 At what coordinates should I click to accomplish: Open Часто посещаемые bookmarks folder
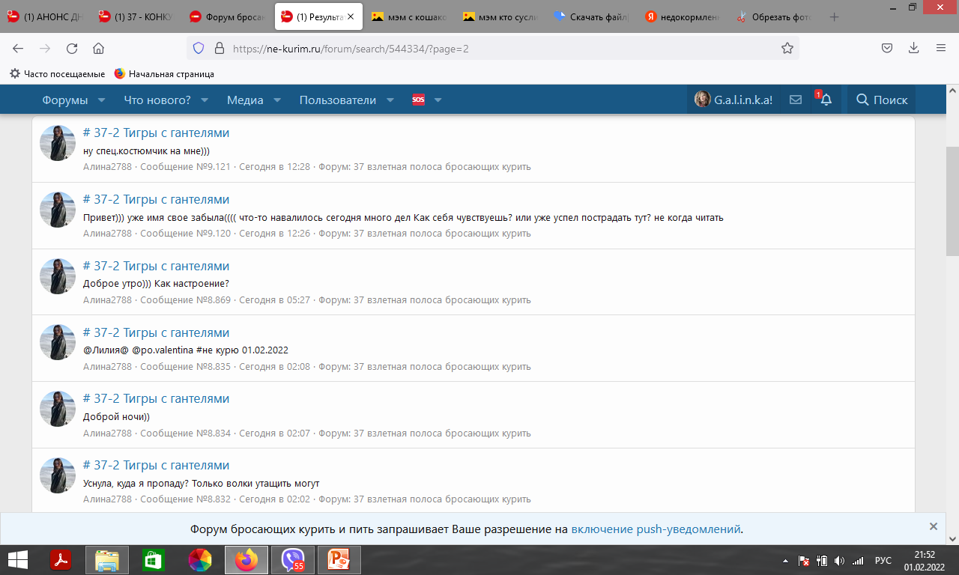[57, 74]
